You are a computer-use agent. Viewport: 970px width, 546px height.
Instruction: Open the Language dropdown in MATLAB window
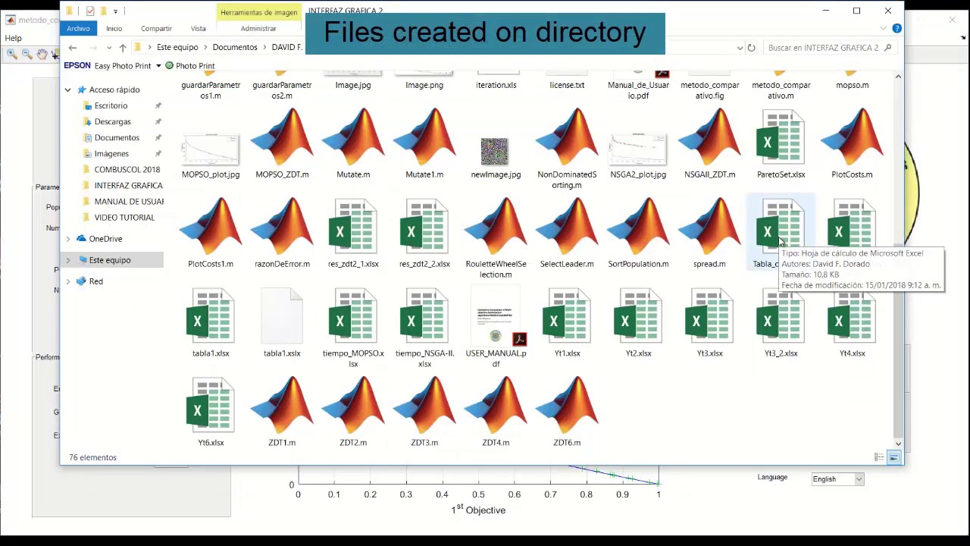[837, 479]
